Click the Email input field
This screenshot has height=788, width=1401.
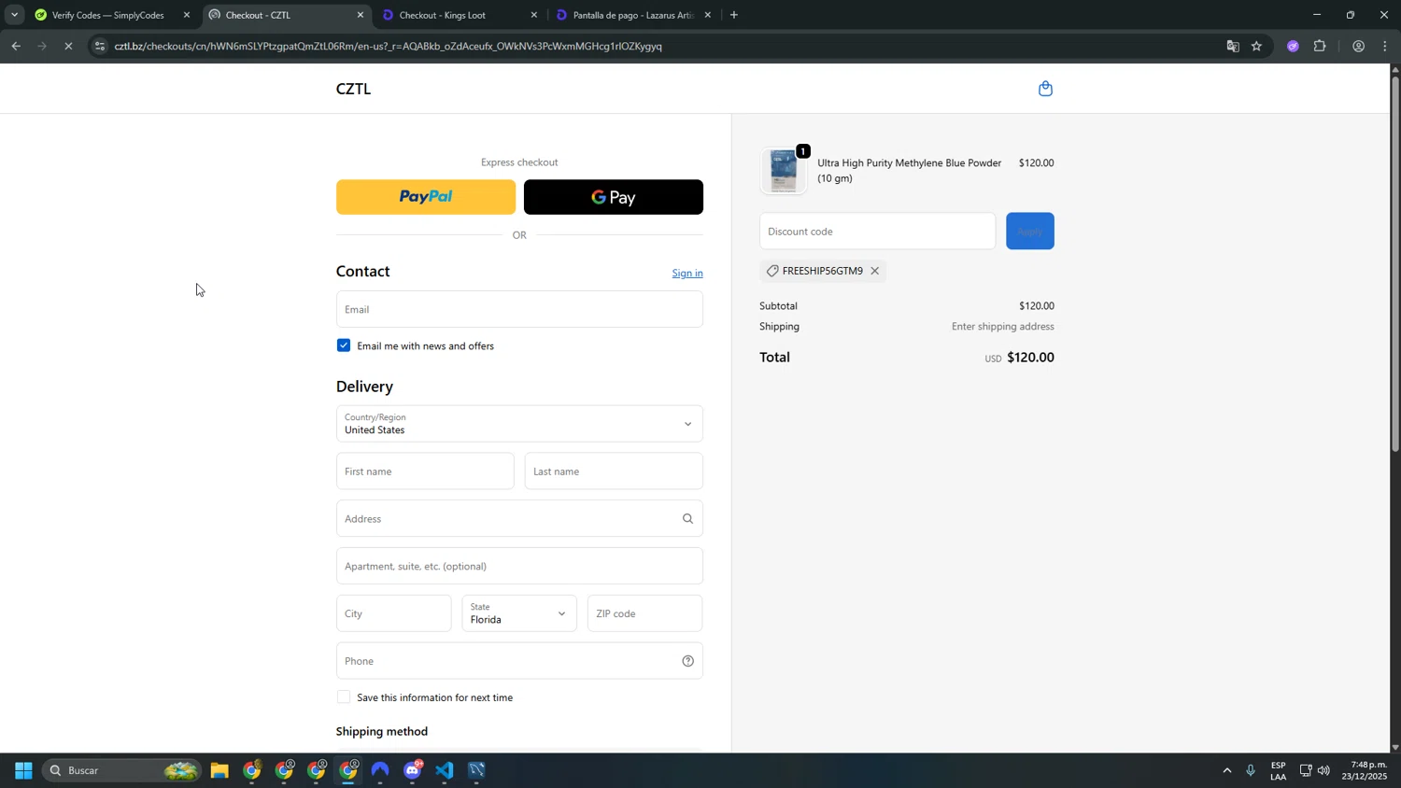(x=519, y=309)
